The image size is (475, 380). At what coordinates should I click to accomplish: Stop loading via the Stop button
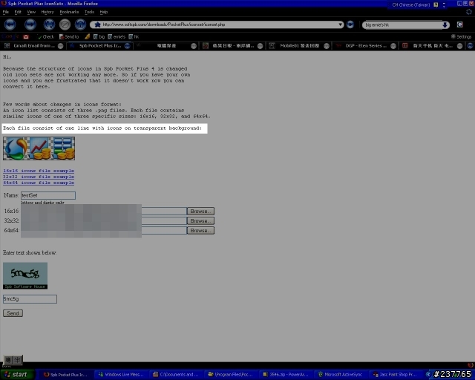(65, 24)
